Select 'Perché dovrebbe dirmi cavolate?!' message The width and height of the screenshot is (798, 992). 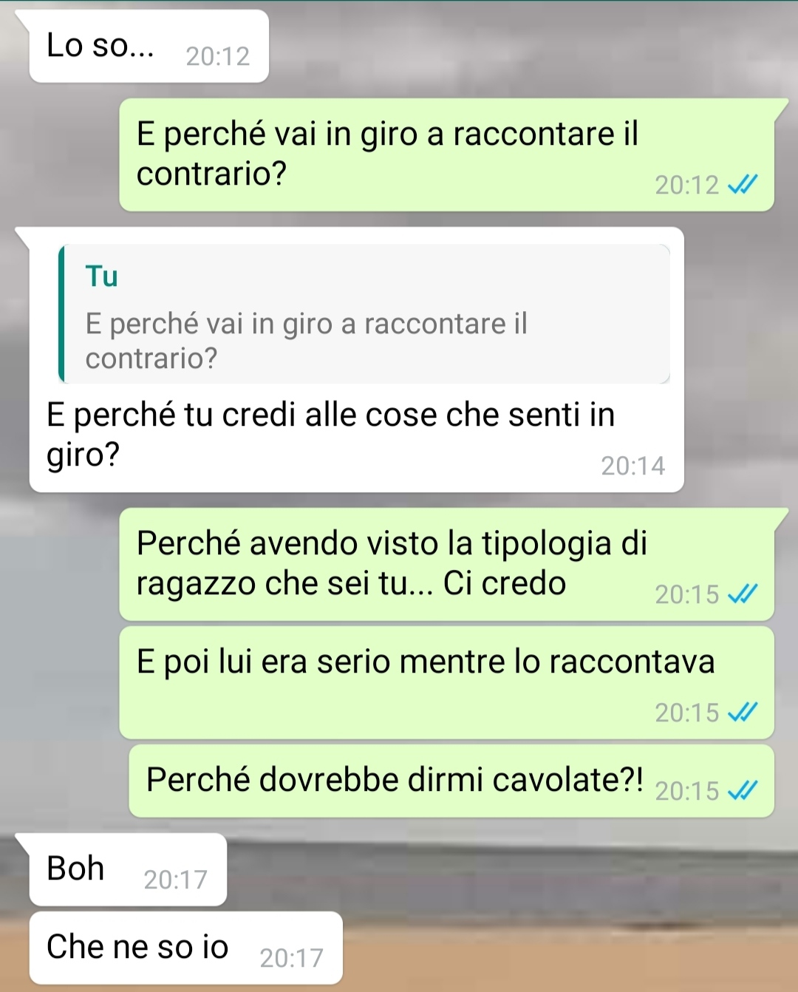click(451, 781)
